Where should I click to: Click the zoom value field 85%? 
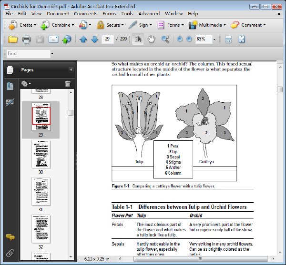[x=204, y=39]
